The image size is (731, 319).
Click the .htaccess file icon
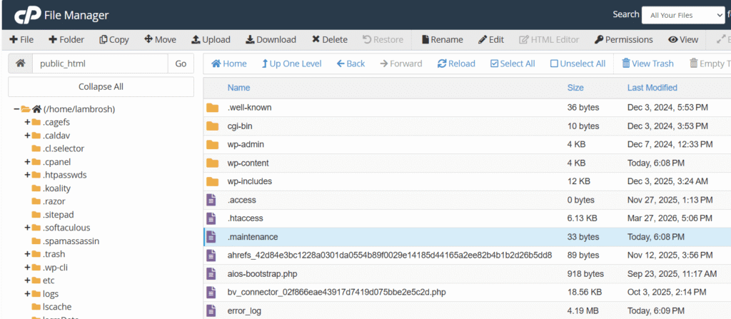tap(211, 218)
